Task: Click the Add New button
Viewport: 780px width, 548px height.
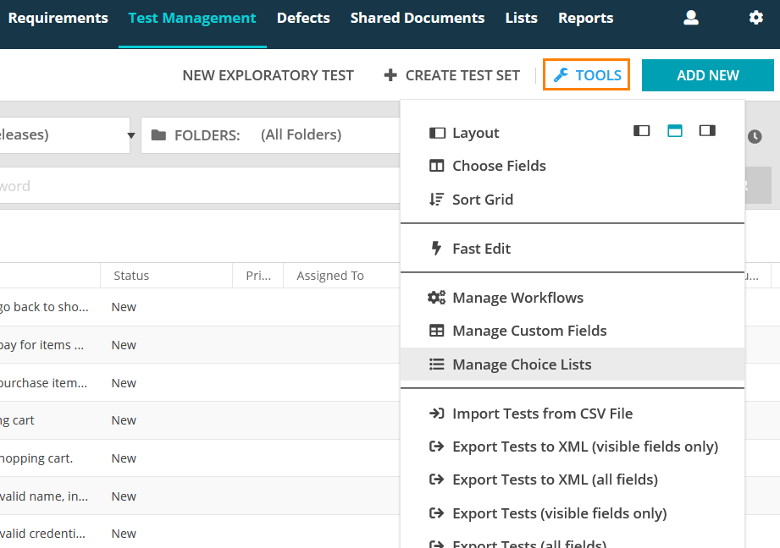Action: tap(707, 75)
